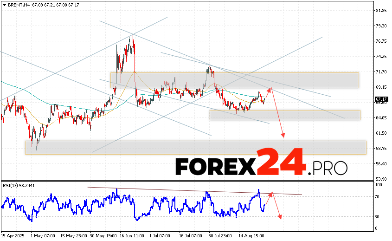Click the 14 Aug 15:00 date label
Viewport: 392px width, 241px height.
click(251, 235)
